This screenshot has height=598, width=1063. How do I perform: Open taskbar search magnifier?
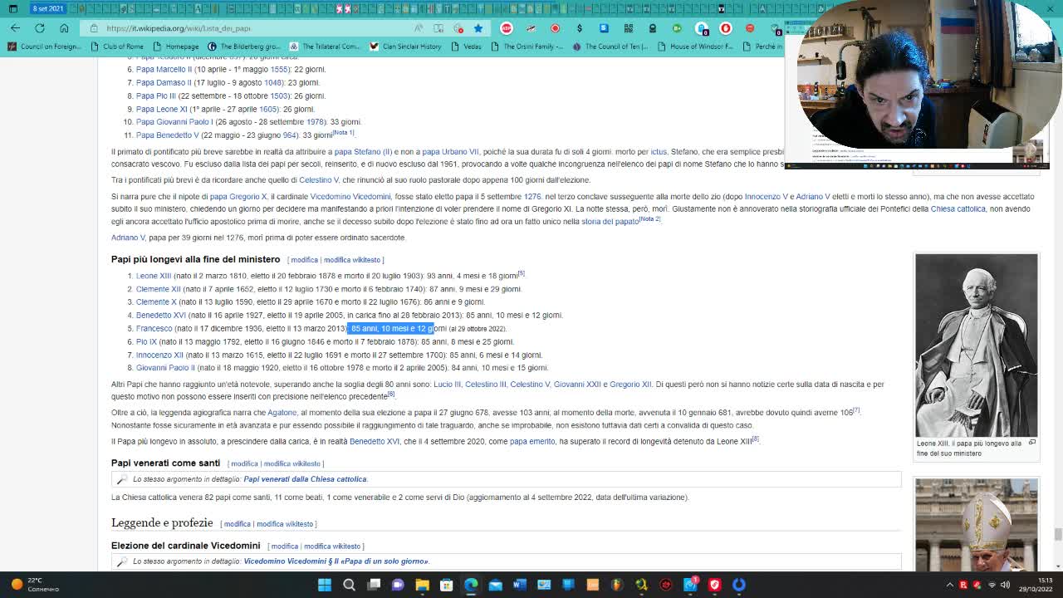(x=349, y=585)
